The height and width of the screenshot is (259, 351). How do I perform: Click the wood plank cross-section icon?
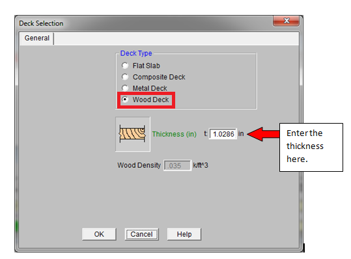(133, 134)
